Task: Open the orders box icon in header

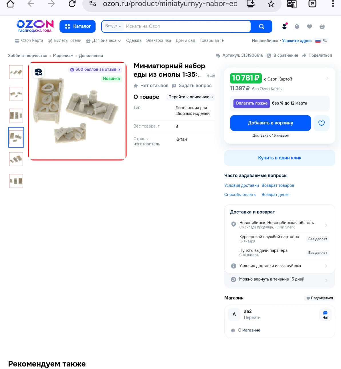Action: [x=297, y=26]
